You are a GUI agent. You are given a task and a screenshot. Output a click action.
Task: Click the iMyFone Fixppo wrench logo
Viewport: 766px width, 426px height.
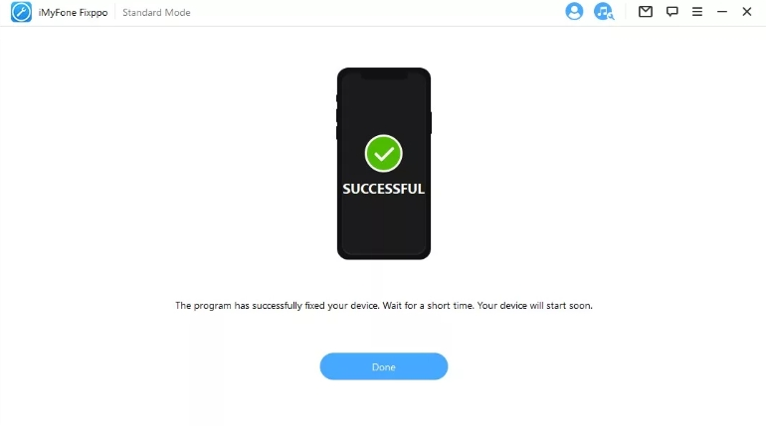(x=21, y=12)
